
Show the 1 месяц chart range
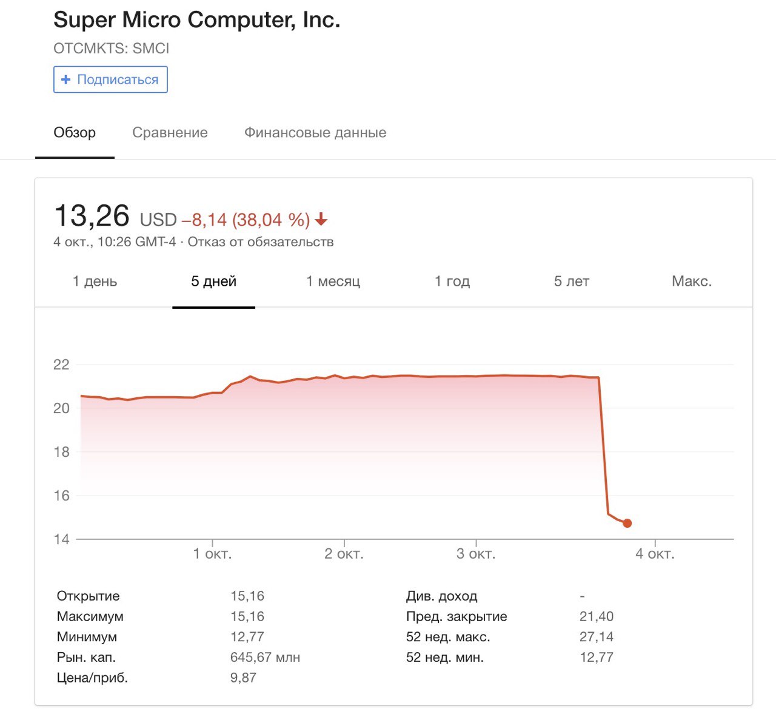333,281
